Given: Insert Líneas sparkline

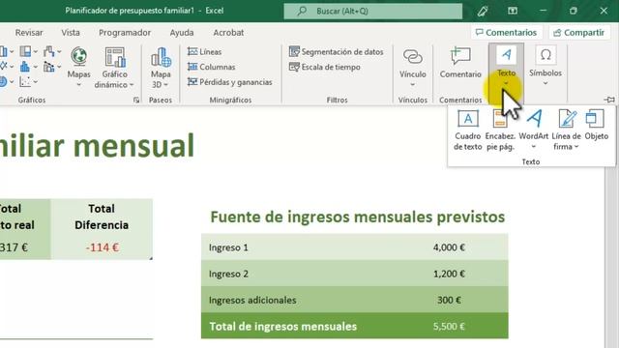Looking at the screenshot, I should (x=204, y=51).
